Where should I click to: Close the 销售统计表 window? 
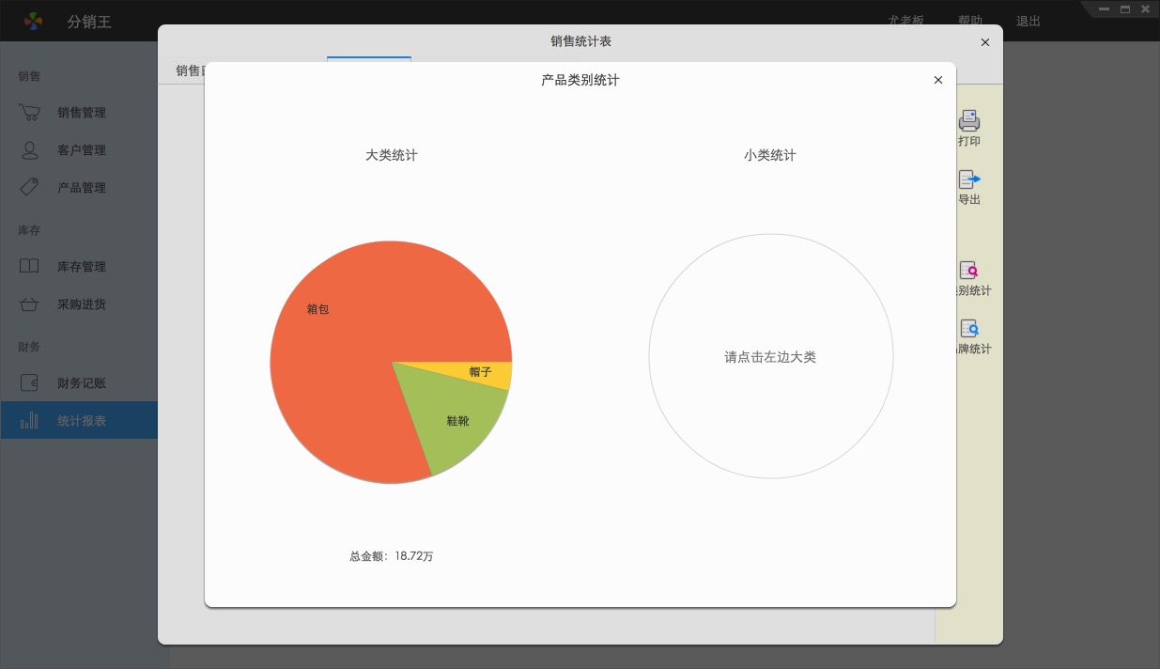pyautogui.click(x=984, y=42)
